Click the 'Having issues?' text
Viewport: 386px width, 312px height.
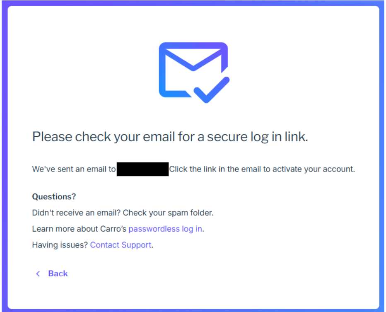pos(60,245)
